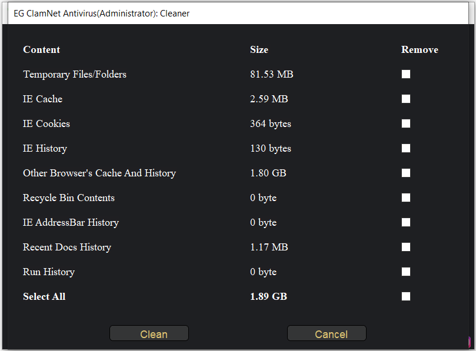Click the Size column header
This screenshot has height=351, width=476.
[259, 49]
